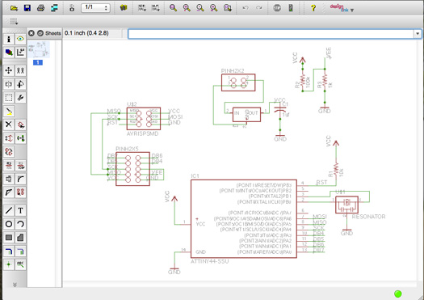Screen dimensions: 424x300
Task: Select the Invoke tool
Action: coord(20,192)
